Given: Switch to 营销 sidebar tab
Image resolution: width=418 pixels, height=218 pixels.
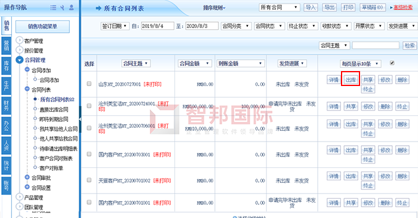Looking at the screenshot, I should (x=7, y=46).
